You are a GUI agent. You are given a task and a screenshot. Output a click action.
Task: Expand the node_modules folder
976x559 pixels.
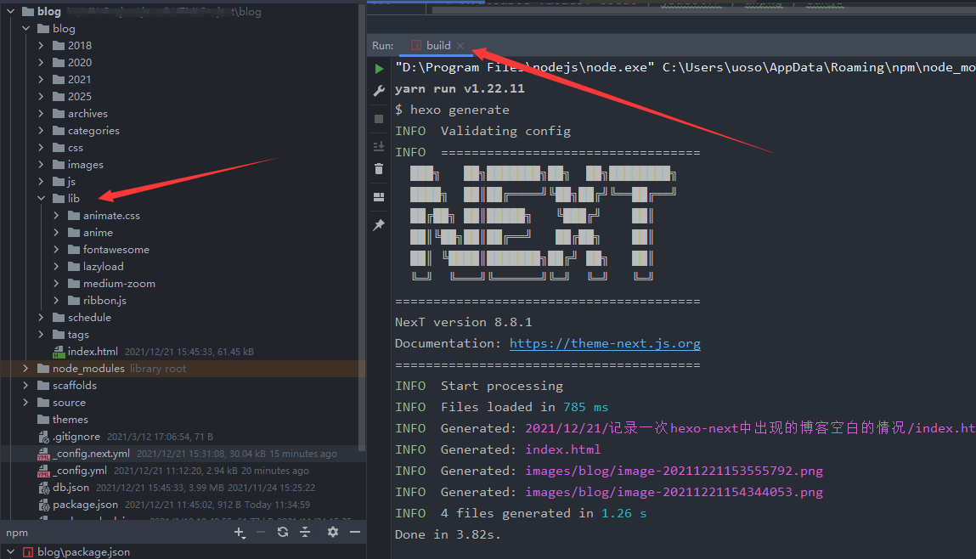[x=25, y=369]
